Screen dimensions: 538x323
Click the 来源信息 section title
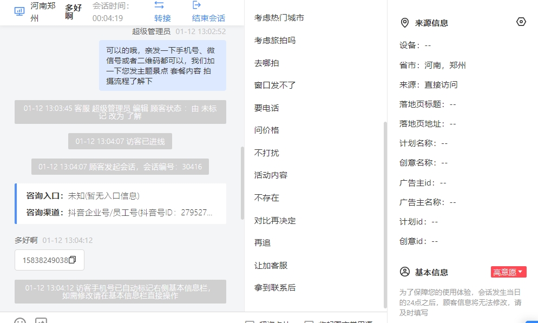pyautogui.click(x=431, y=23)
